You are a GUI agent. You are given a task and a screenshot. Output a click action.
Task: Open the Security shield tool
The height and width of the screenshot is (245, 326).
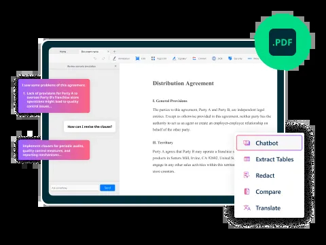coord(235,59)
